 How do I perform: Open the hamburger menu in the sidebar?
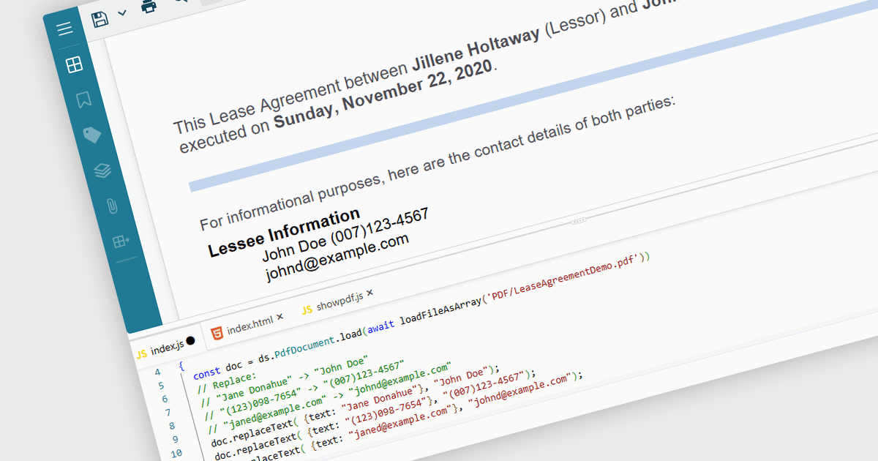pyautogui.click(x=65, y=29)
